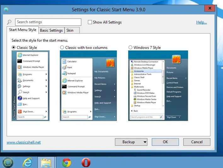Click Paint icon in two columns preview

[x=64, y=67]
